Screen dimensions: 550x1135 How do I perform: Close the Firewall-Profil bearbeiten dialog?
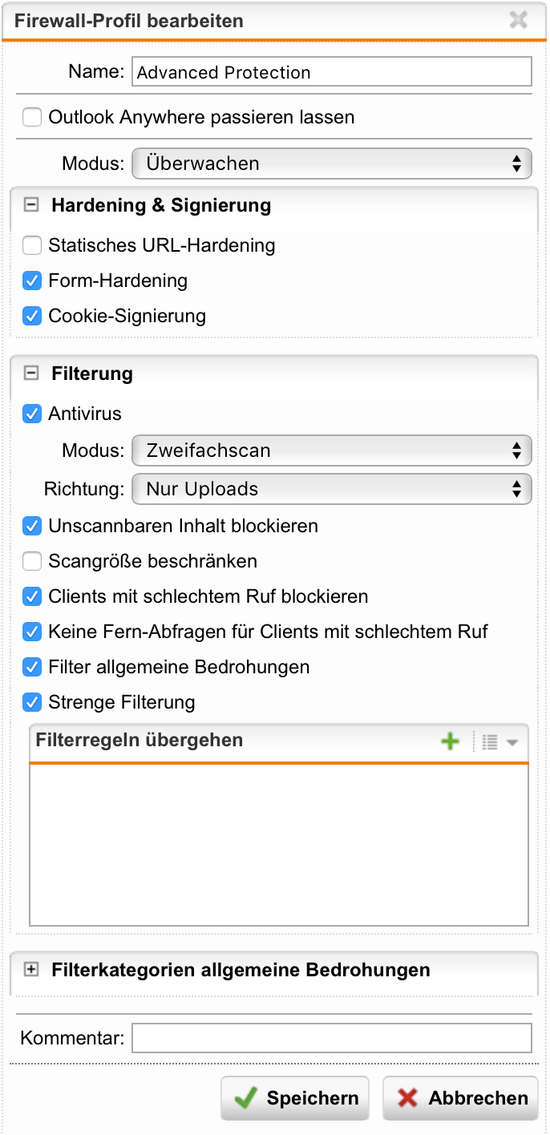[519, 20]
